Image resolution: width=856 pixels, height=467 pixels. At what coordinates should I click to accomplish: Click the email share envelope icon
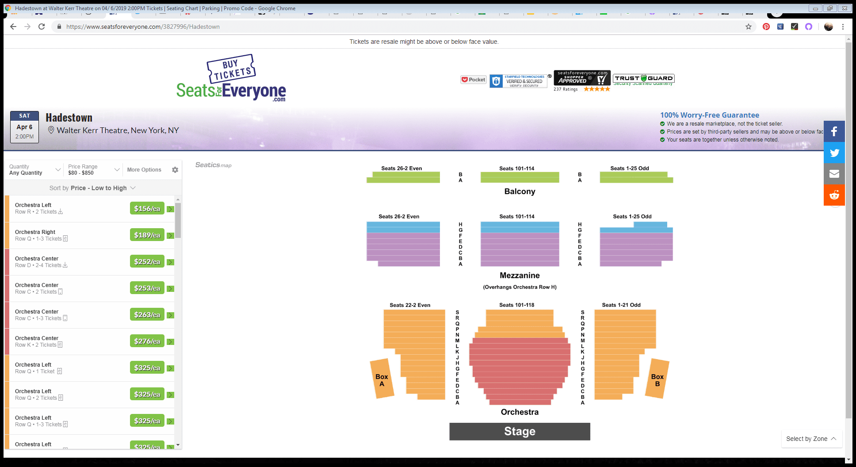(834, 174)
